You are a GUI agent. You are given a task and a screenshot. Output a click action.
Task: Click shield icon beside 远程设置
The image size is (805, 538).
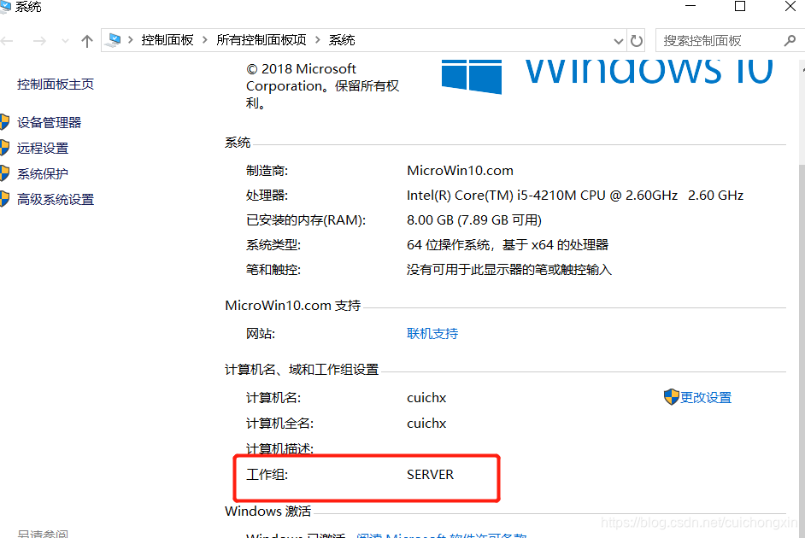point(4,148)
